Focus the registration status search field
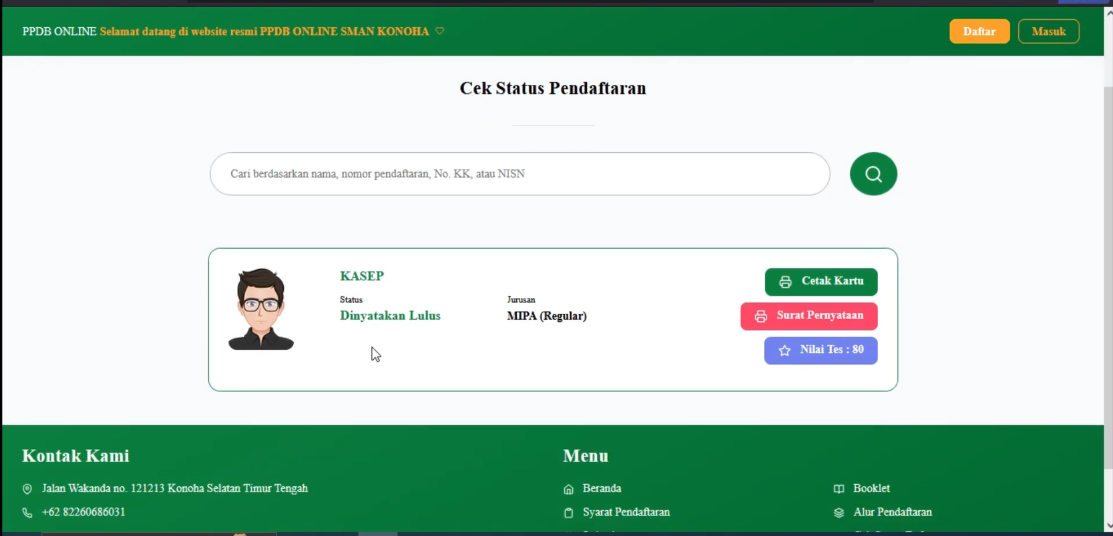 pyautogui.click(x=520, y=174)
